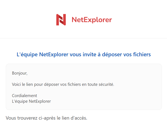
Task: Click the red NetExplorer N logo icon
Action: (61, 20)
